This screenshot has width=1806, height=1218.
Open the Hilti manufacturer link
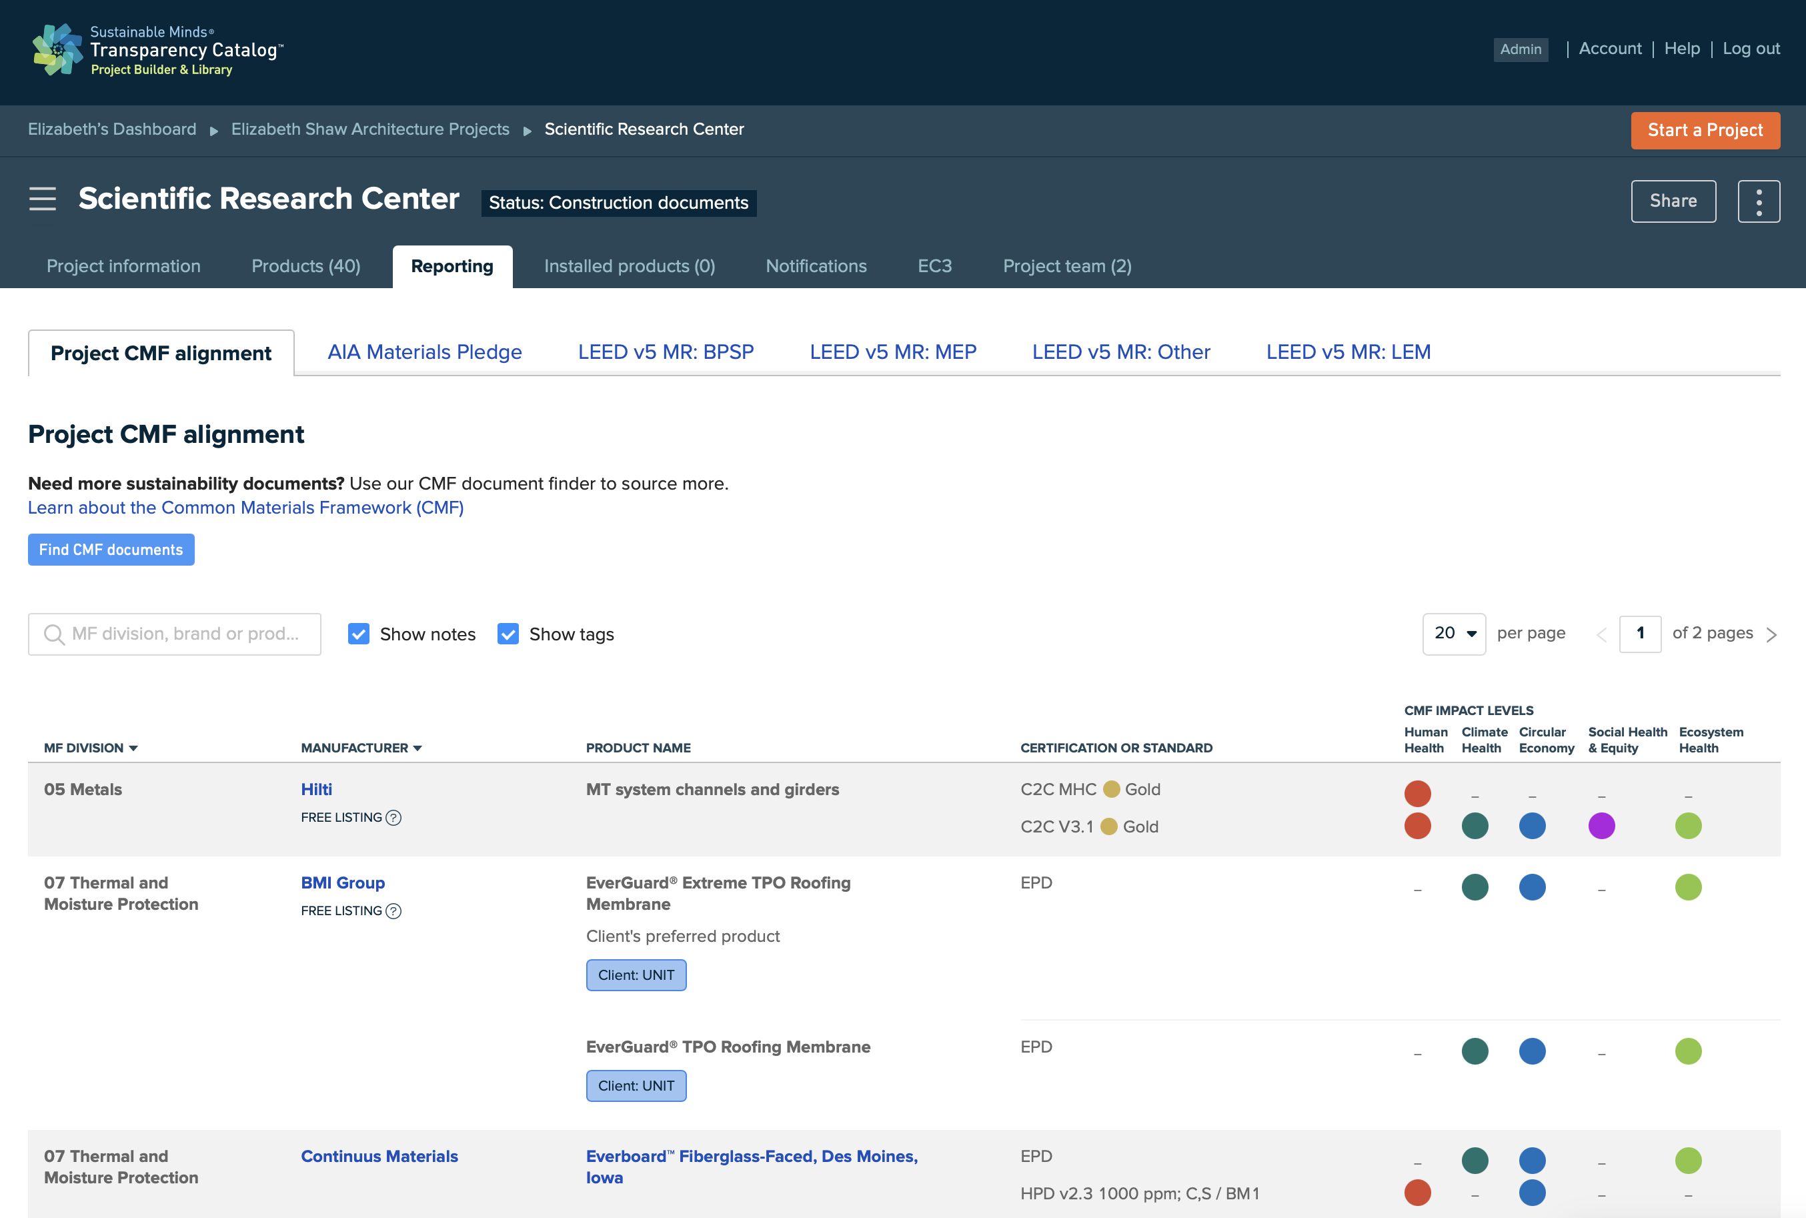tap(317, 789)
